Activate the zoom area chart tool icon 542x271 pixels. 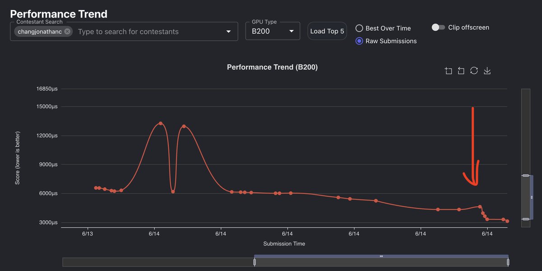448,71
